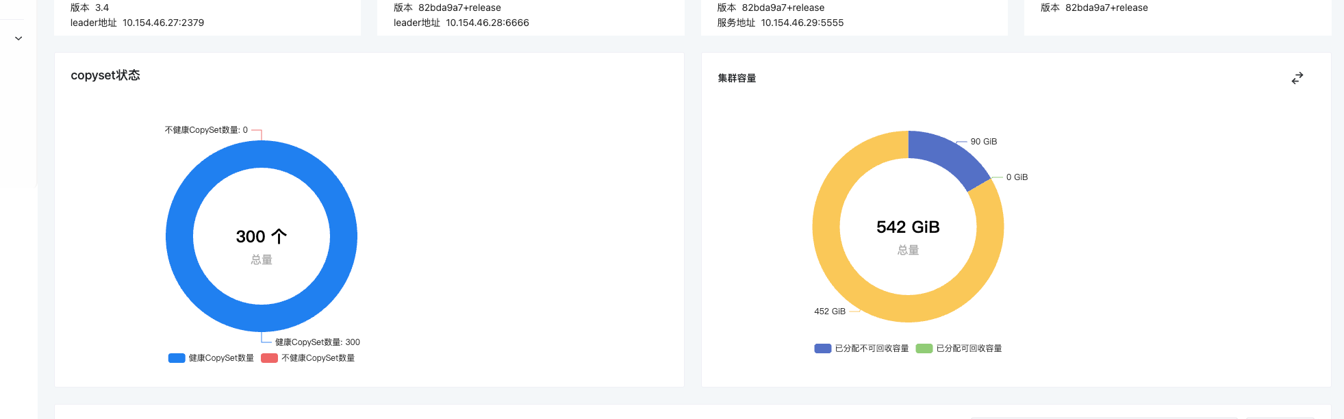Click the 版本 3.4 text
Image resolution: width=1344 pixels, height=419 pixels.
pos(90,8)
